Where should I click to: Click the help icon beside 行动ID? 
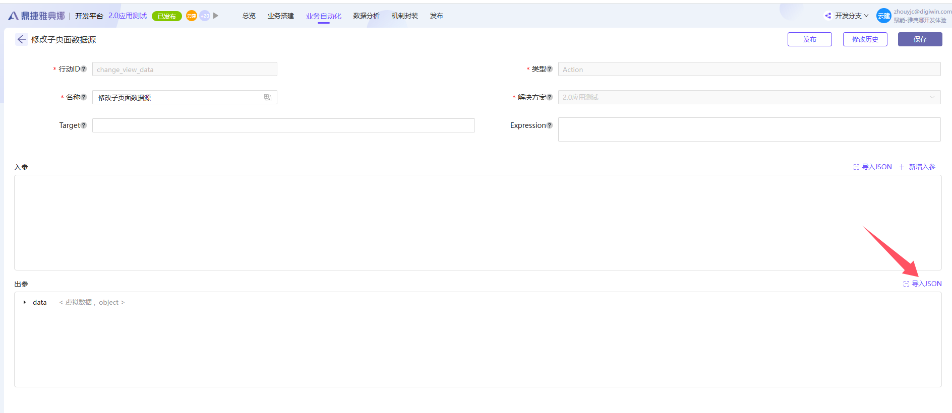(x=84, y=69)
